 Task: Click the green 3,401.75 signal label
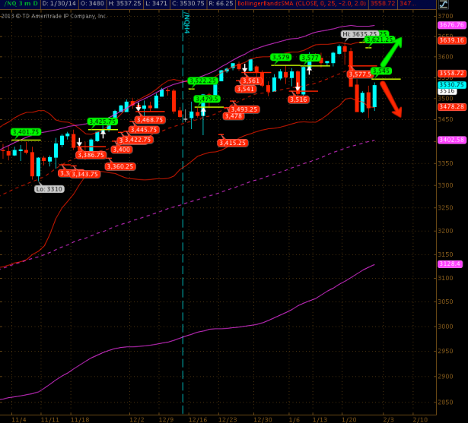point(26,131)
